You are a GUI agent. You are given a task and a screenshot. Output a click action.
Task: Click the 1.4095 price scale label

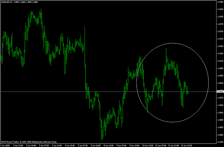point(220,68)
